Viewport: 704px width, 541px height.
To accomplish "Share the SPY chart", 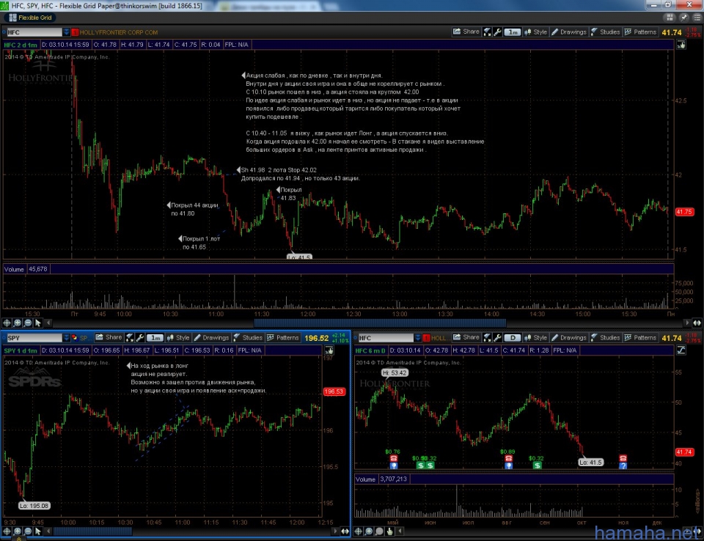I will (x=109, y=338).
